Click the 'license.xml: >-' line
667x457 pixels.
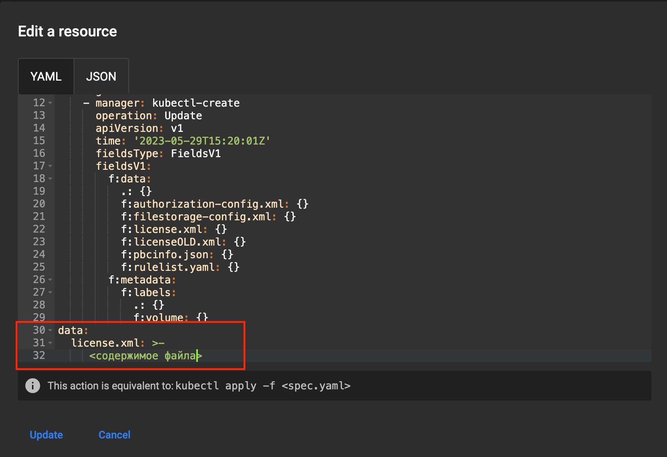(117, 343)
